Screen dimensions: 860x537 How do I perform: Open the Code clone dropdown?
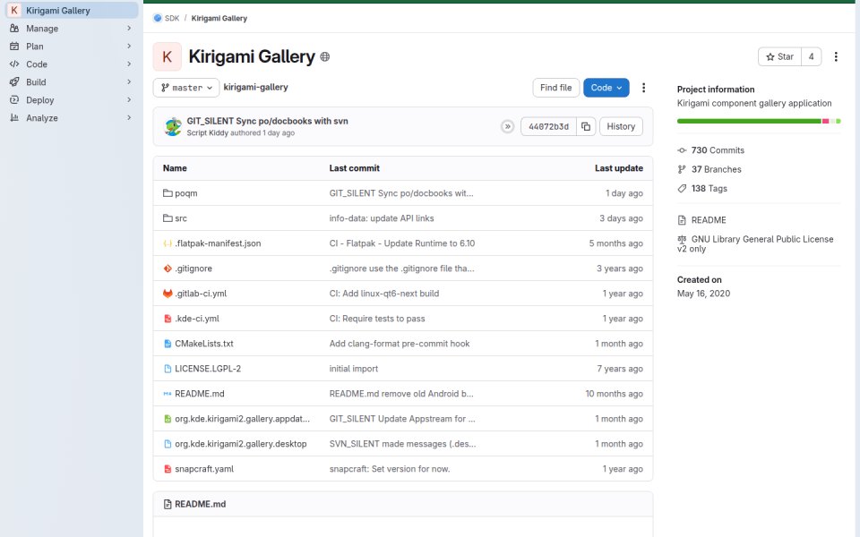click(606, 88)
